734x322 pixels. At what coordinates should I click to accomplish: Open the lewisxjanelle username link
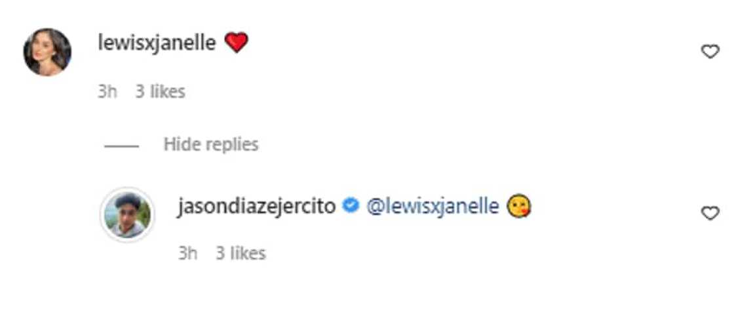[x=157, y=44]
